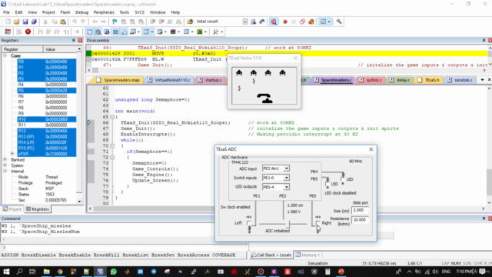The height and width of the screenshot is (277, 492).
Task: Toggle bookmark with the flag icon
Action: click(115, 22)
